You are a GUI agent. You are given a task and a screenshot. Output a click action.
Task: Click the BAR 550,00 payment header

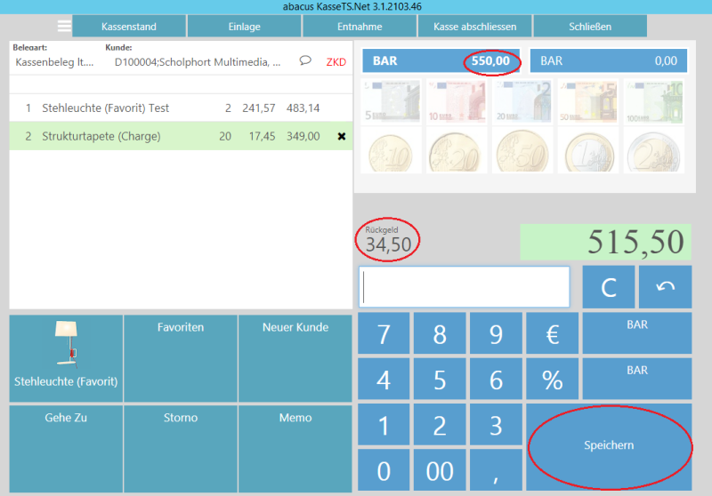(x=441, y=61)
